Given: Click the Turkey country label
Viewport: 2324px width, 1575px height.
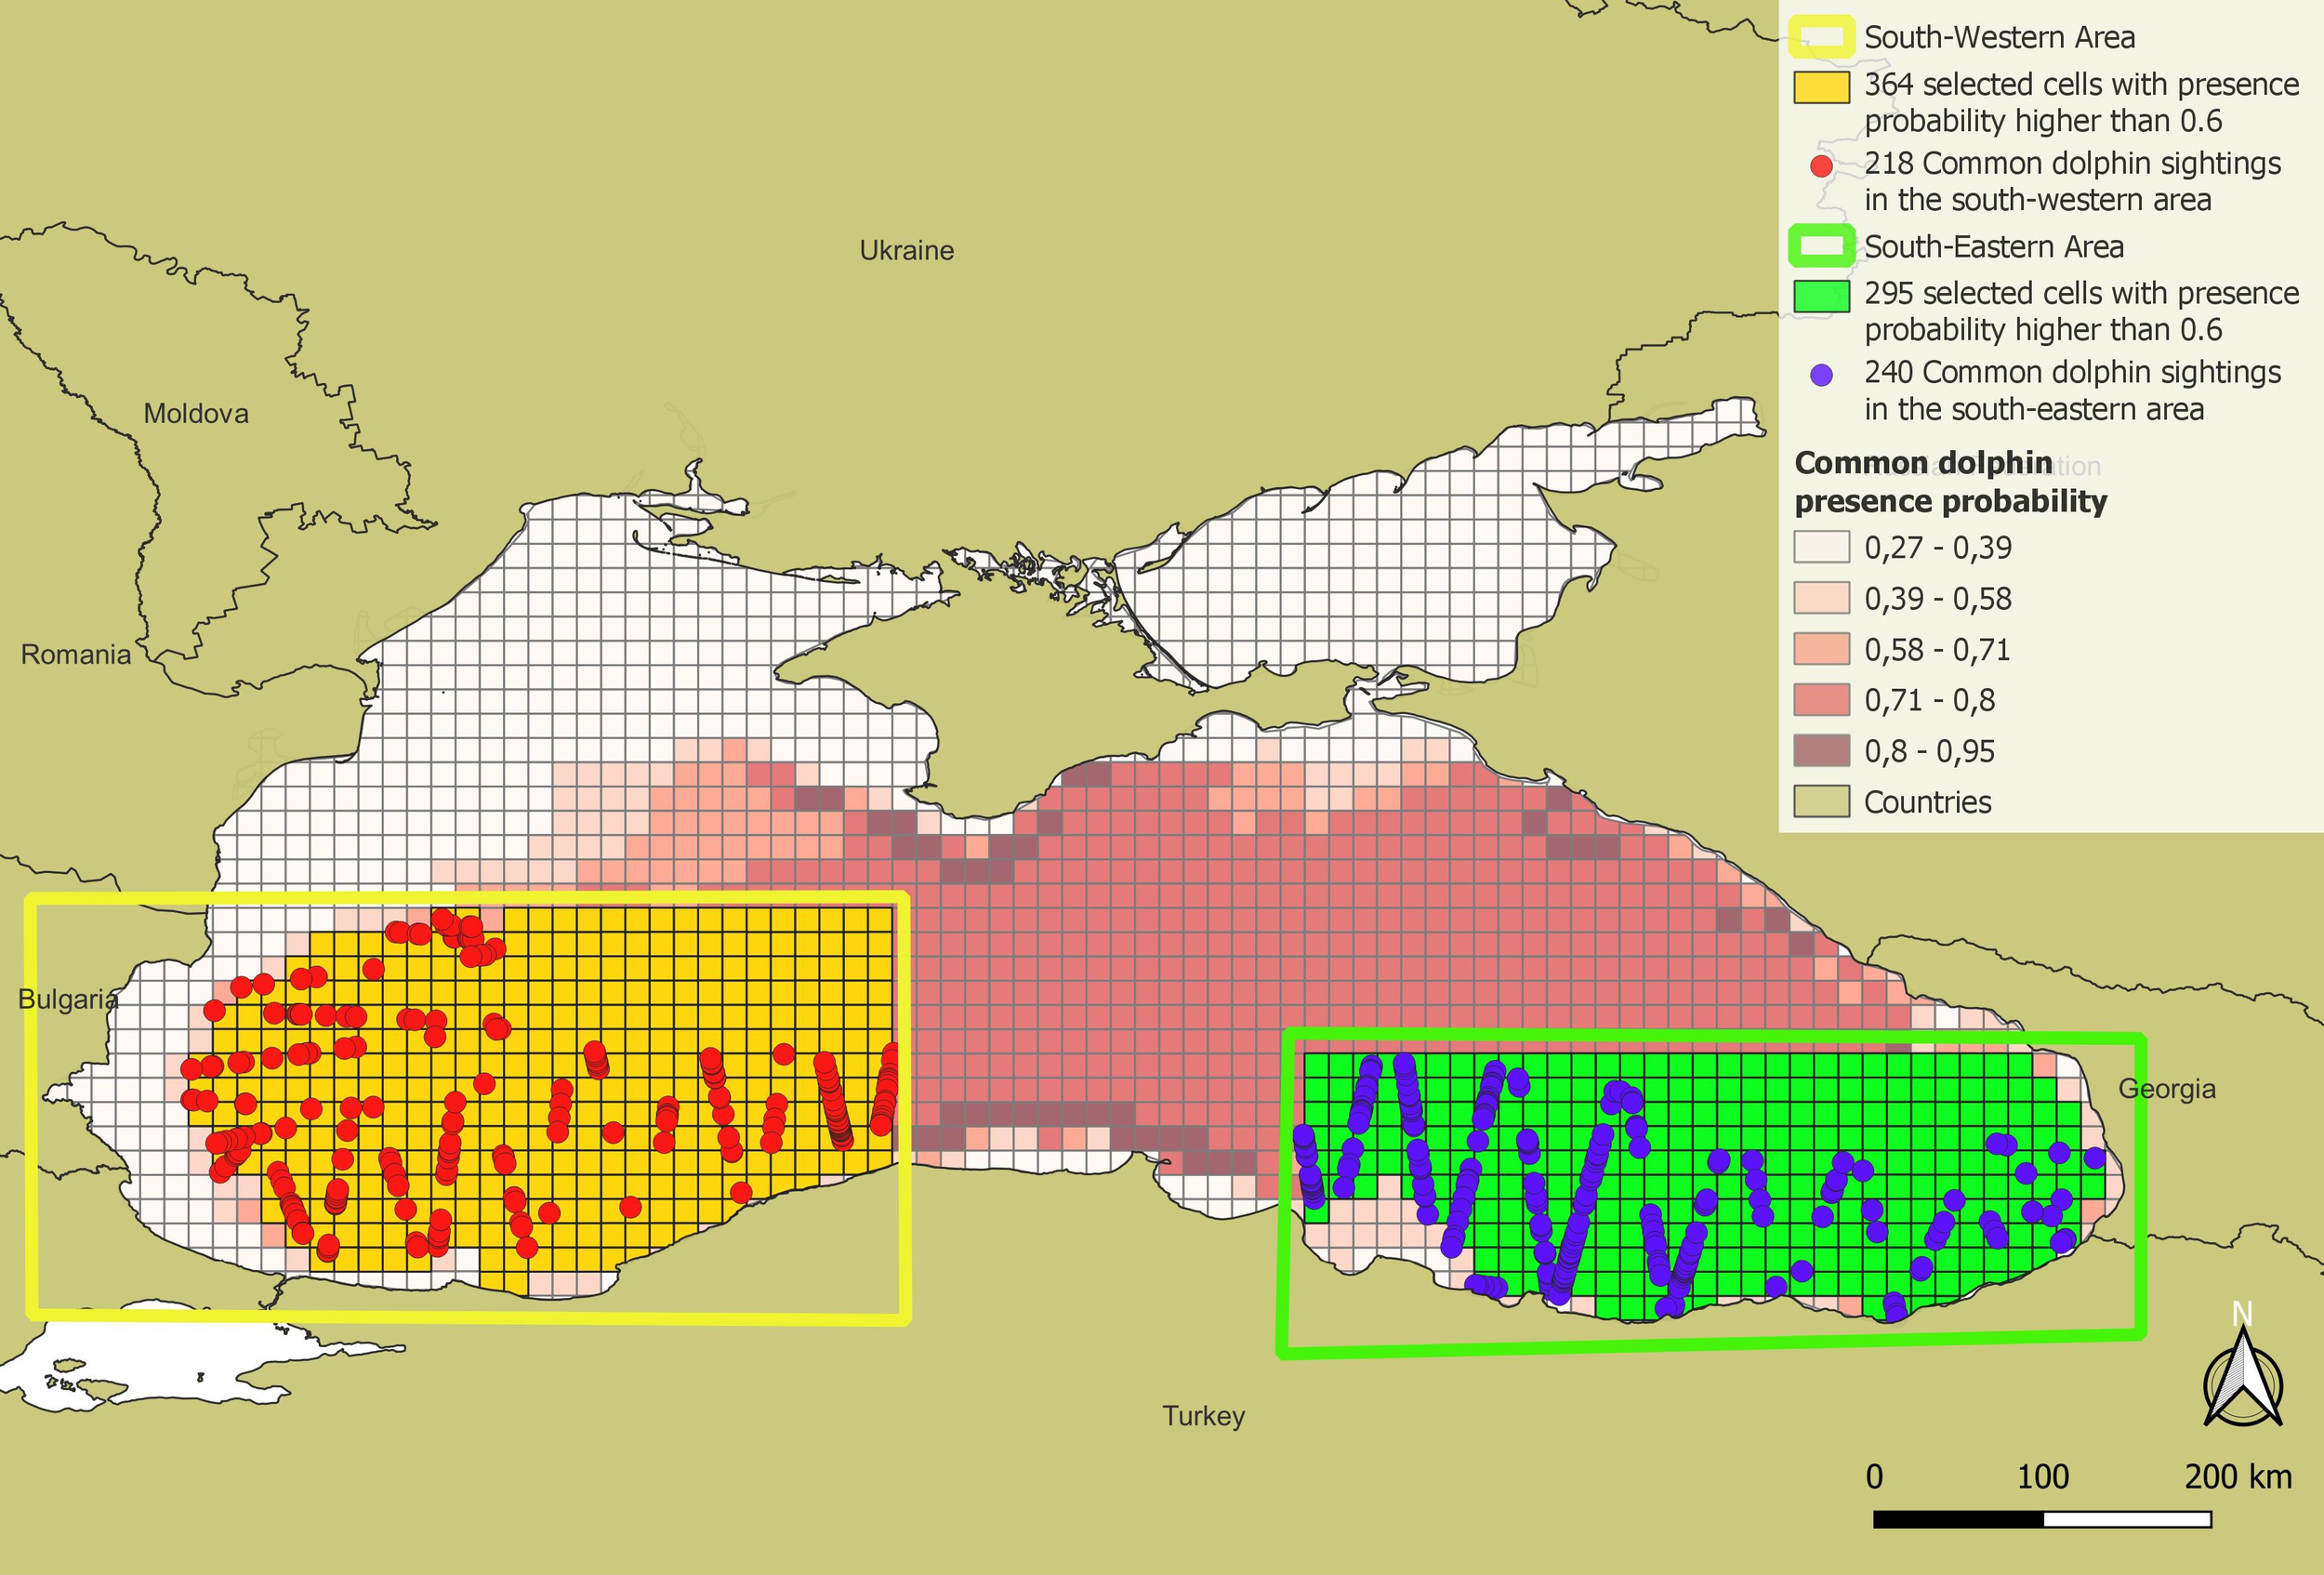Looking at the screenshot, I should click(1203, 1416).
